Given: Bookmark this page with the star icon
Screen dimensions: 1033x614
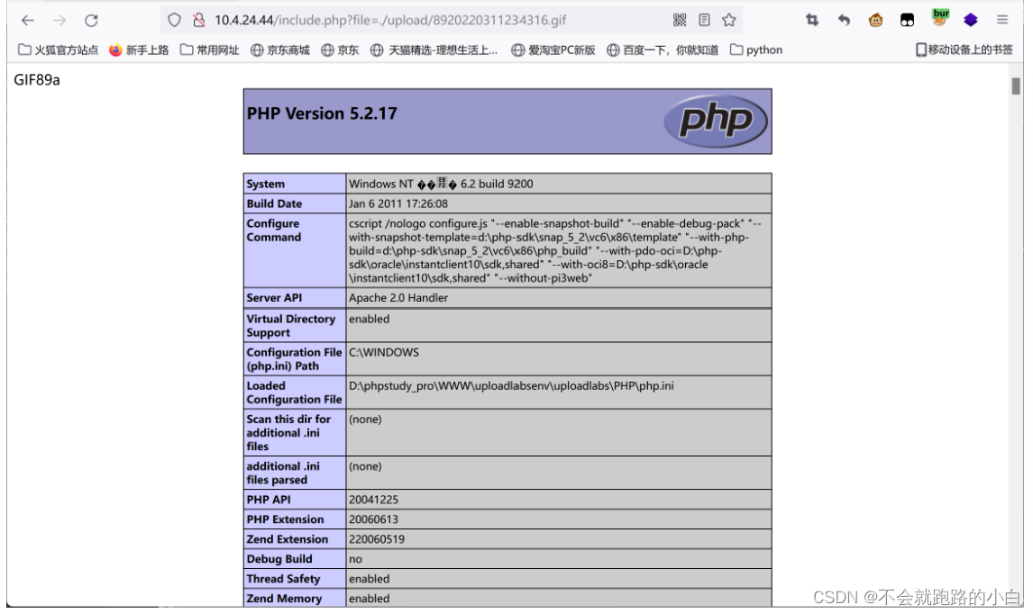Looking at the screenshot, I should coord(728,21).
